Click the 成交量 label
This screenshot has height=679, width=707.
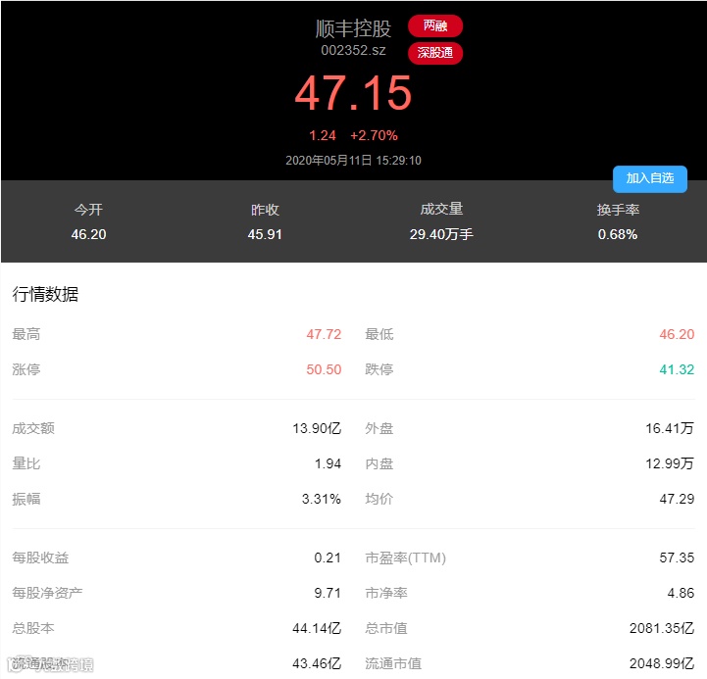point(441,209)
